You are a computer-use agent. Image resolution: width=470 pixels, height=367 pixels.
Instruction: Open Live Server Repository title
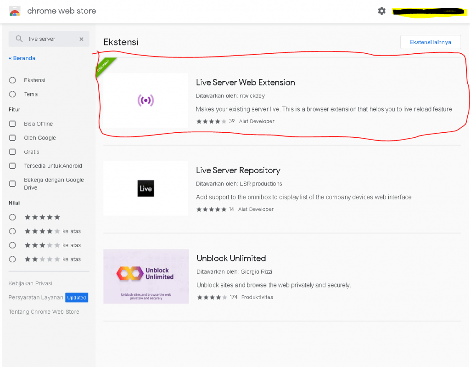(238, 170)
